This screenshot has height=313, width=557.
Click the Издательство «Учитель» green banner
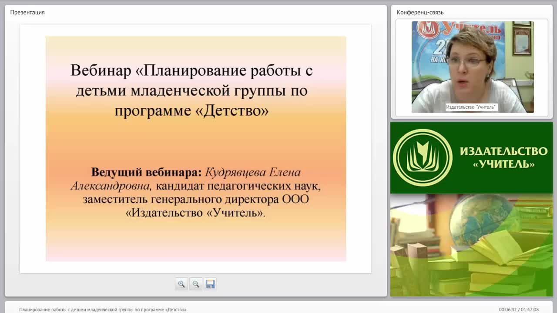pyautogui.click(x=471, y=157)
